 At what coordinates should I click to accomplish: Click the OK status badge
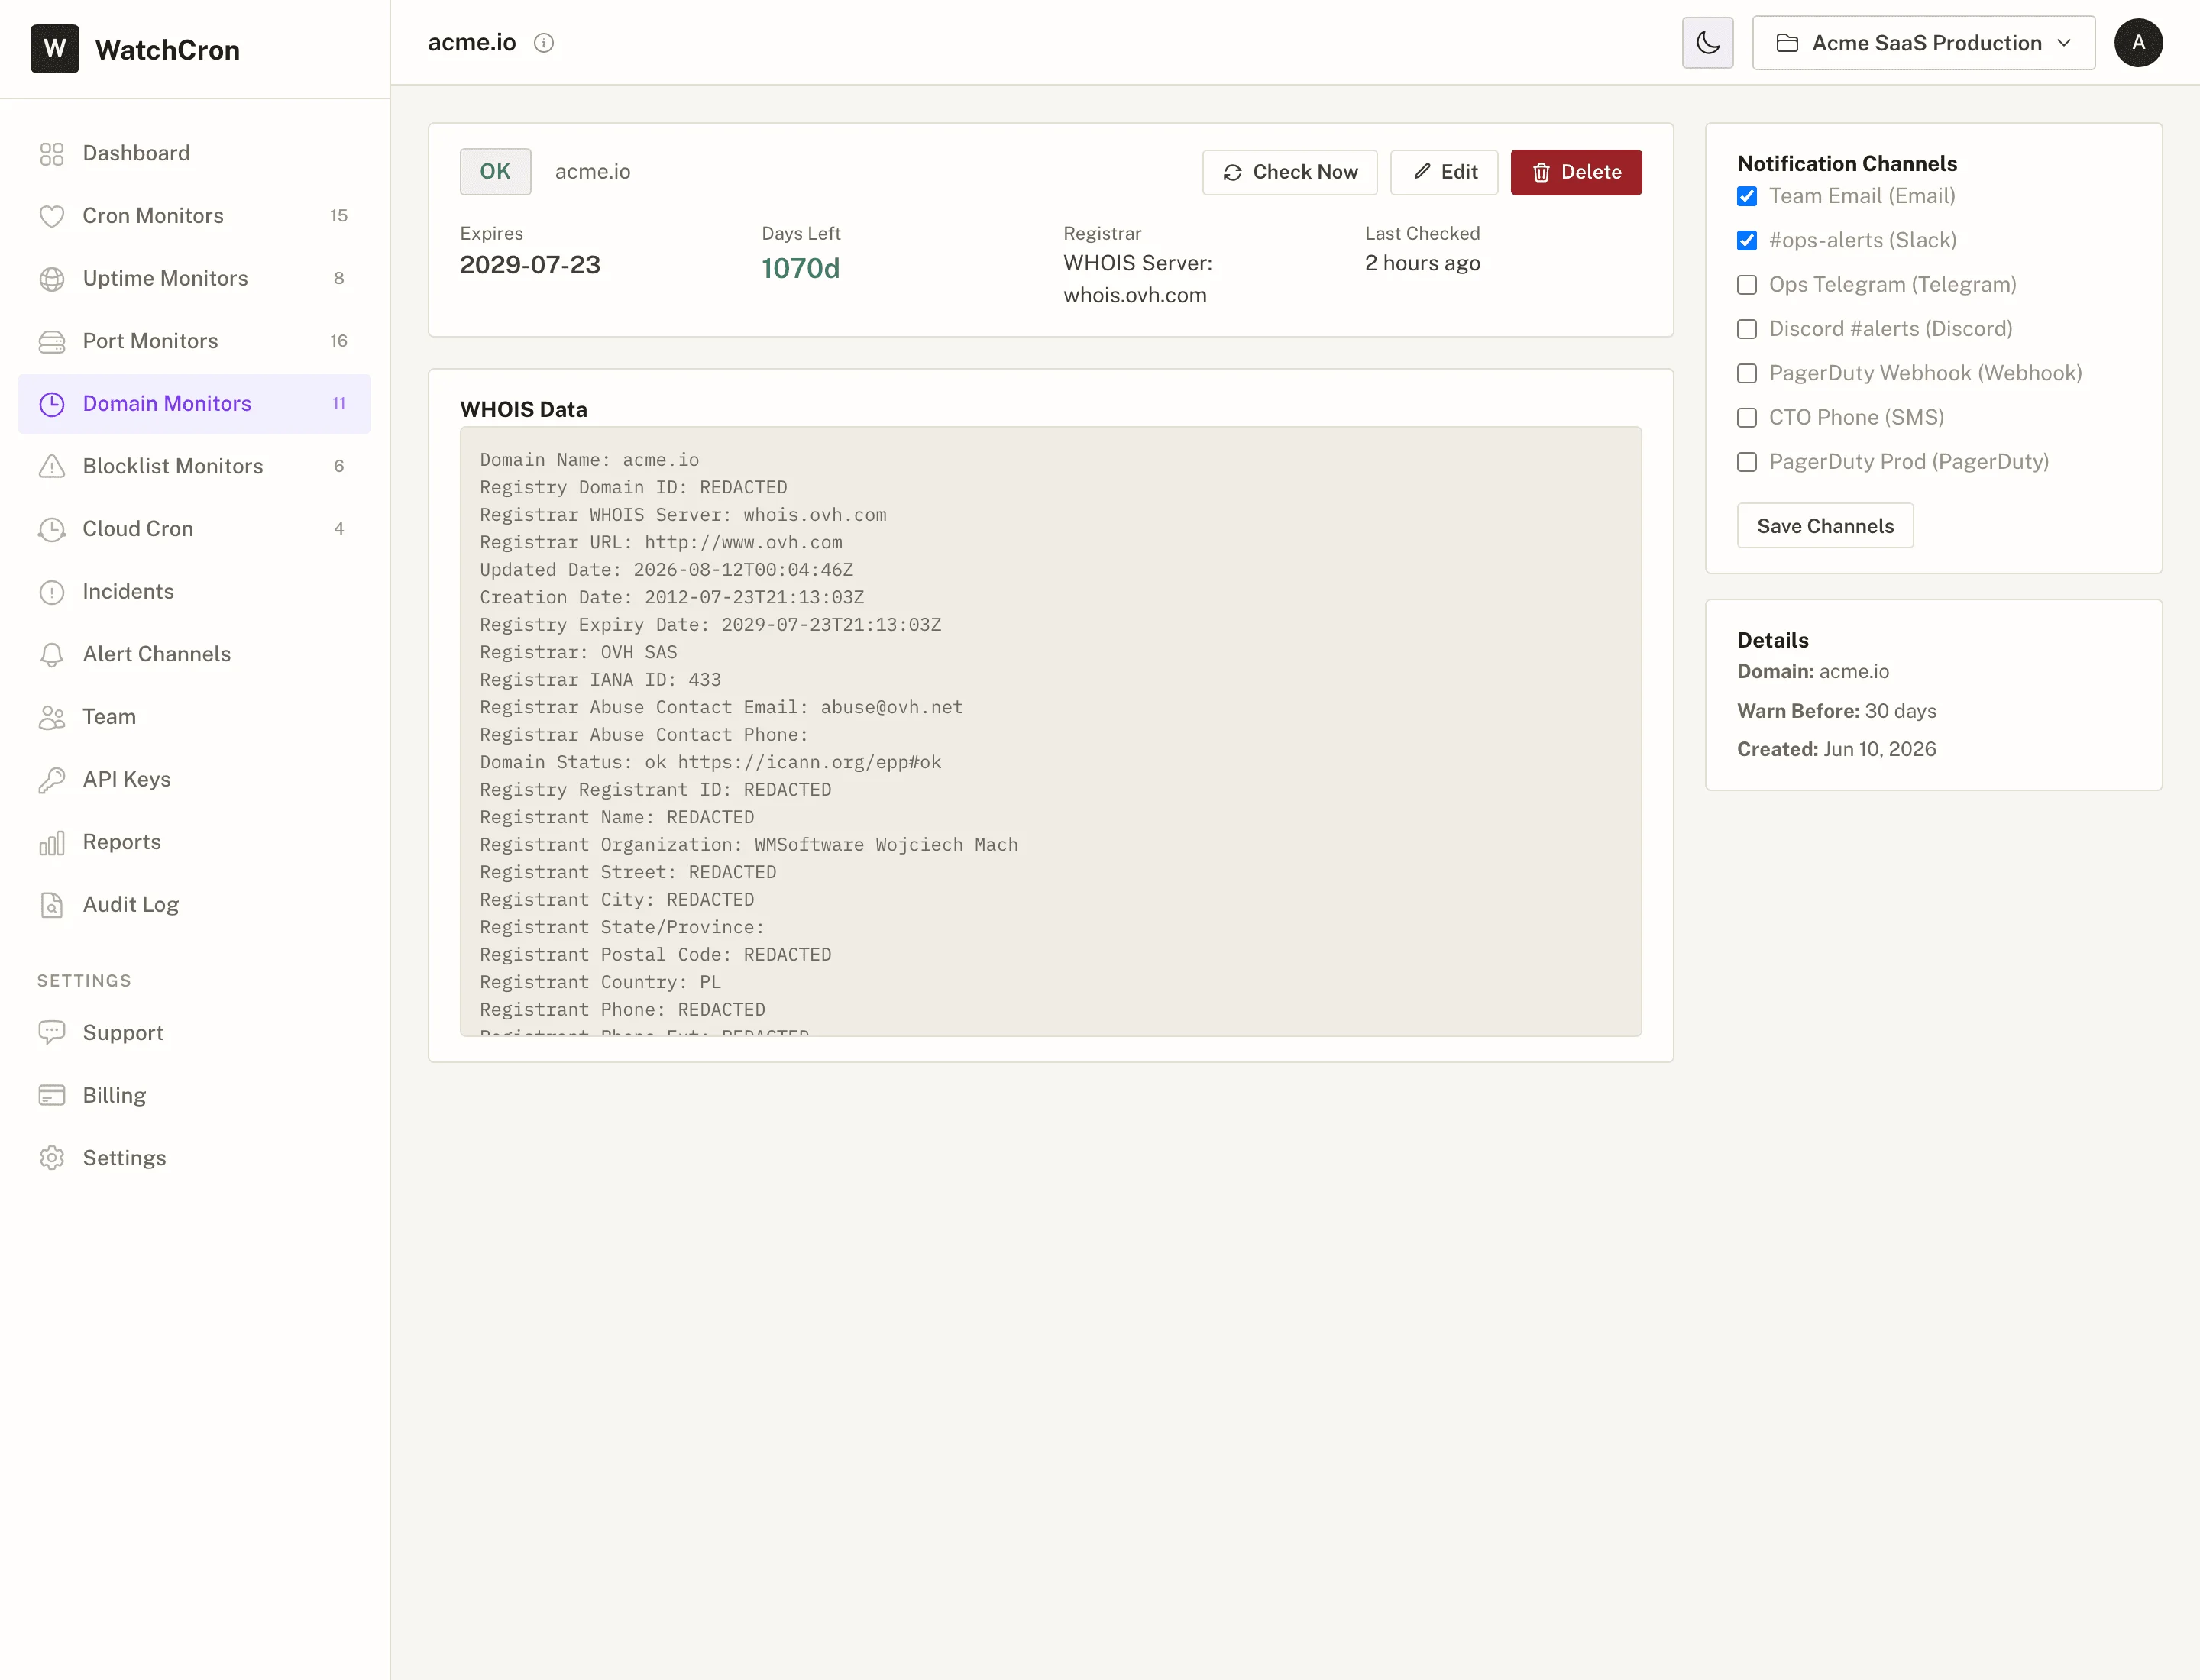495,172
